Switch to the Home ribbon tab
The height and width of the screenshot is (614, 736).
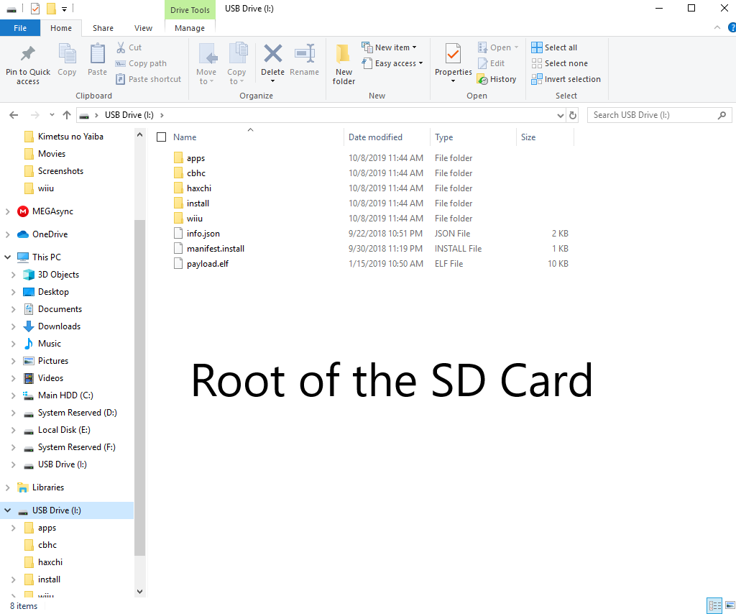61,28
